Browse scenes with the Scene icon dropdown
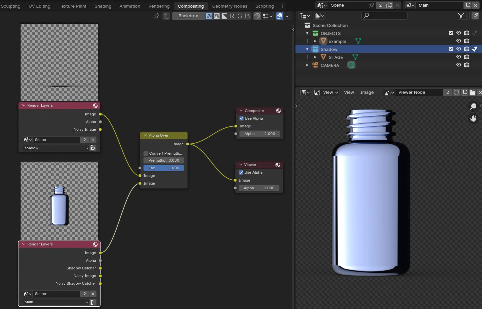This screenshot has height=309, width=482. click(322, 5)
